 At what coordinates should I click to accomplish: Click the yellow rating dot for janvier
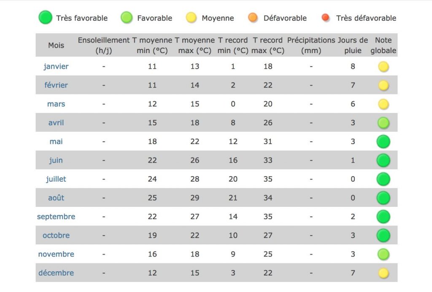coord(383,67)
